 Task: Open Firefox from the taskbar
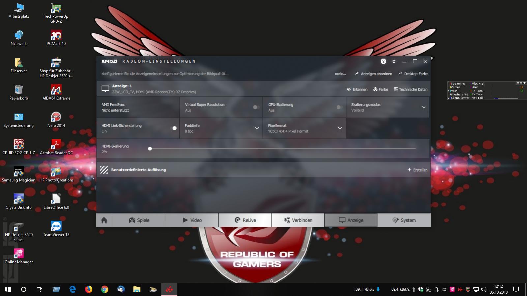tap(88, 289)
